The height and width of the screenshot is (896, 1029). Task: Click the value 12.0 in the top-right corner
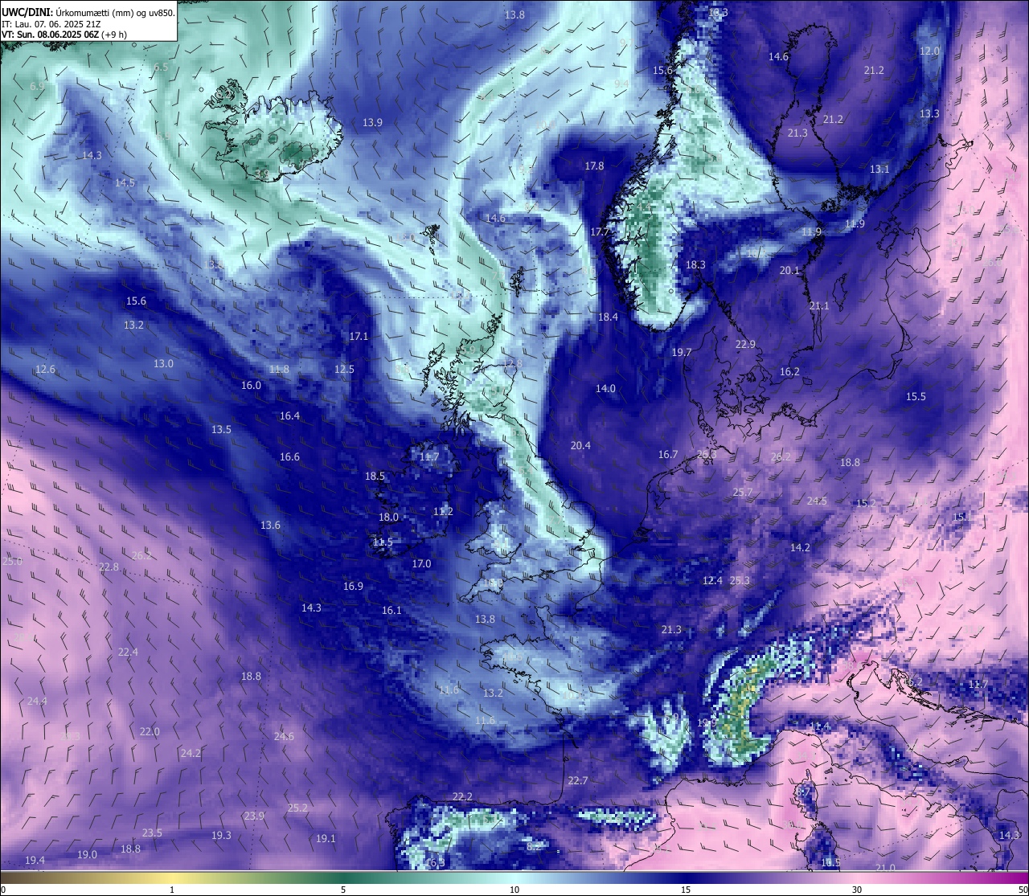pyautogui.click(x=929, y=51)
